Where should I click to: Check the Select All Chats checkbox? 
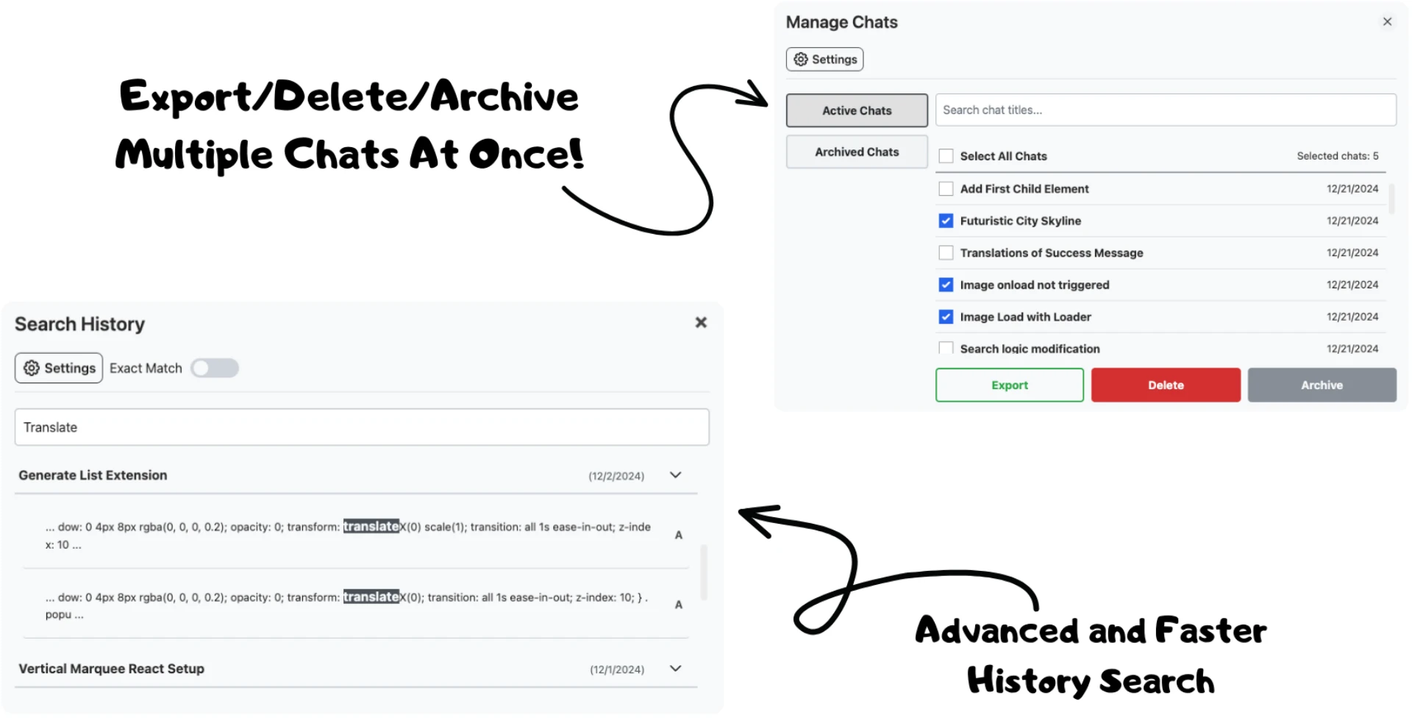tap(946, 155)
